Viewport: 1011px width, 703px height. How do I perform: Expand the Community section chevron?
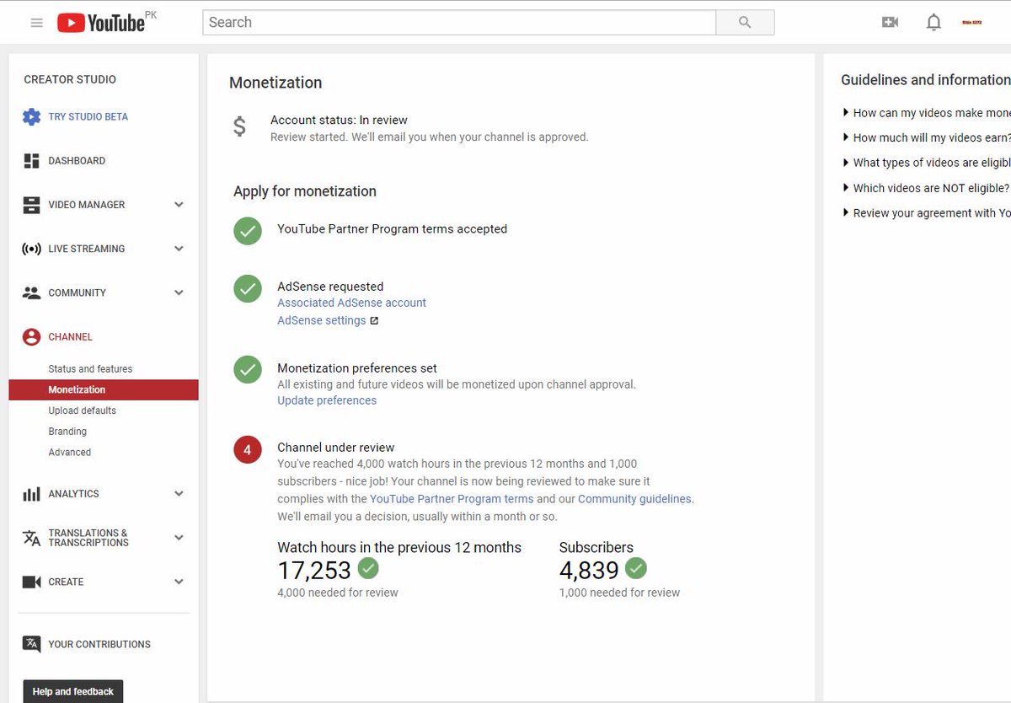[x=179, y=292]
